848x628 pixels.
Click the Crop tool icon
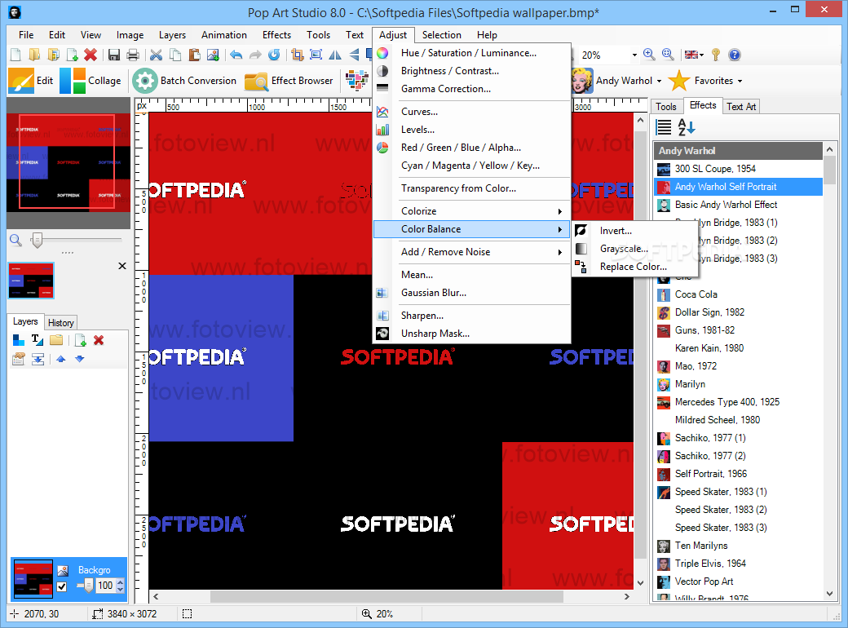click(x=297, y=55)
